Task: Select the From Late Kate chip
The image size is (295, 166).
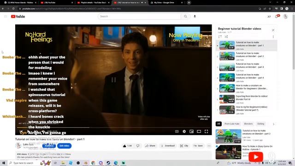Action: (232, 124)
